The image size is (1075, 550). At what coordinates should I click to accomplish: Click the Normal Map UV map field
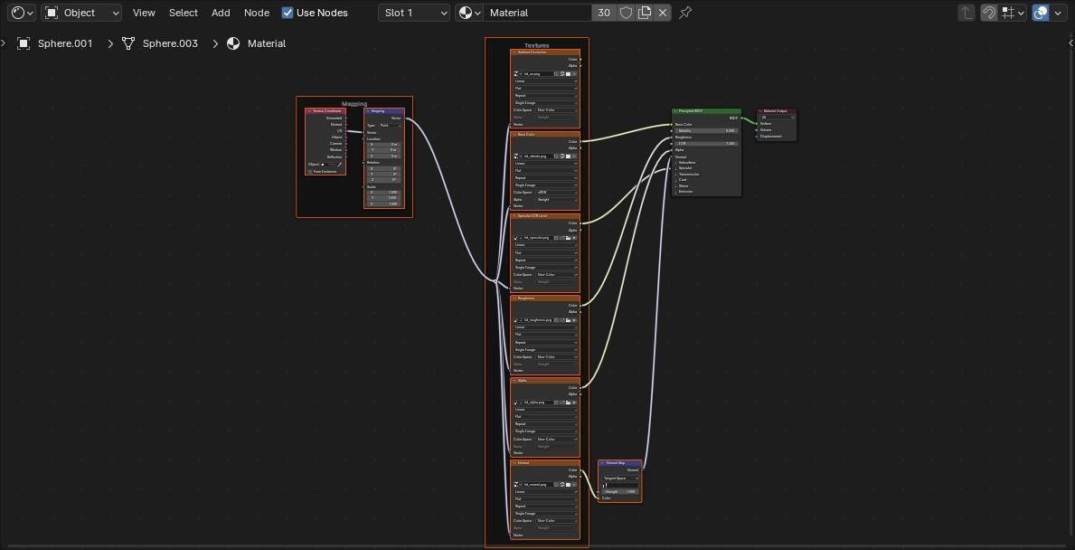tap(619, 485)
